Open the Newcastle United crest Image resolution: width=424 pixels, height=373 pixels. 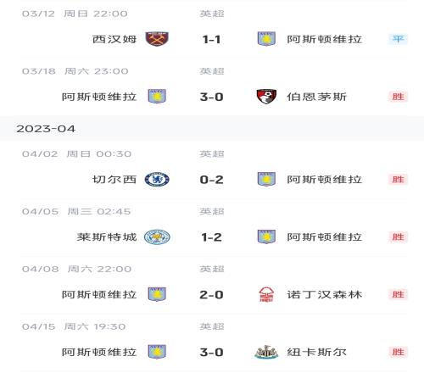[266, 352]
